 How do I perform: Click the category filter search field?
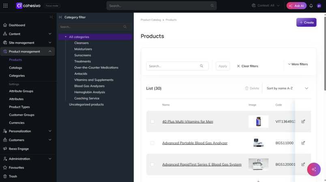tap(95, 27)
